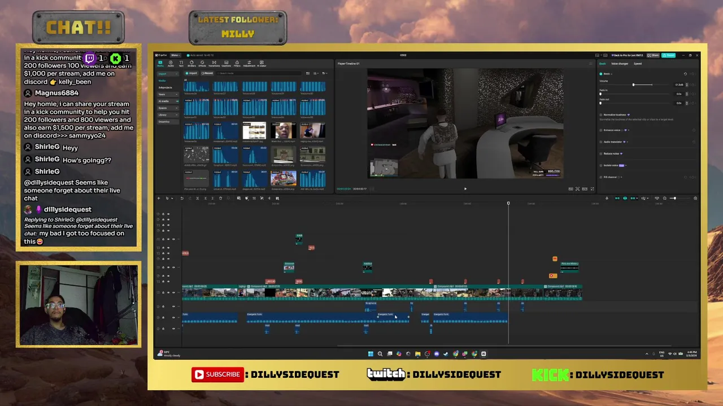
Task: Open the Transitions tab
Action: pyautogui.click(x=214, y=63)
